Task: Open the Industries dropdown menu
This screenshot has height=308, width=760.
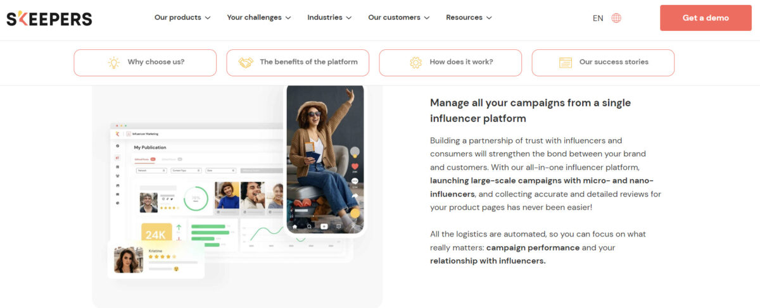Action: coord(330,18)
